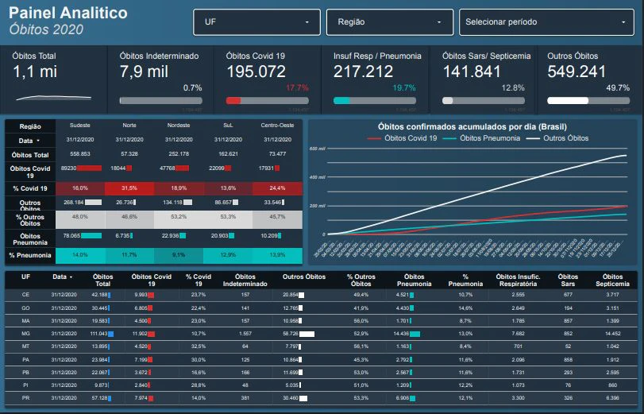Open the Região dropdown filter
The width and height of the screenshot is (644, 414).
point(390,22)
